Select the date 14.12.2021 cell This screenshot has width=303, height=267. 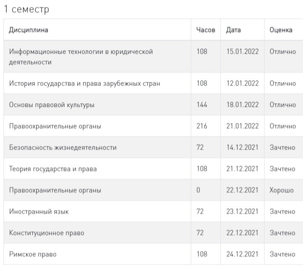pos(242,147)
